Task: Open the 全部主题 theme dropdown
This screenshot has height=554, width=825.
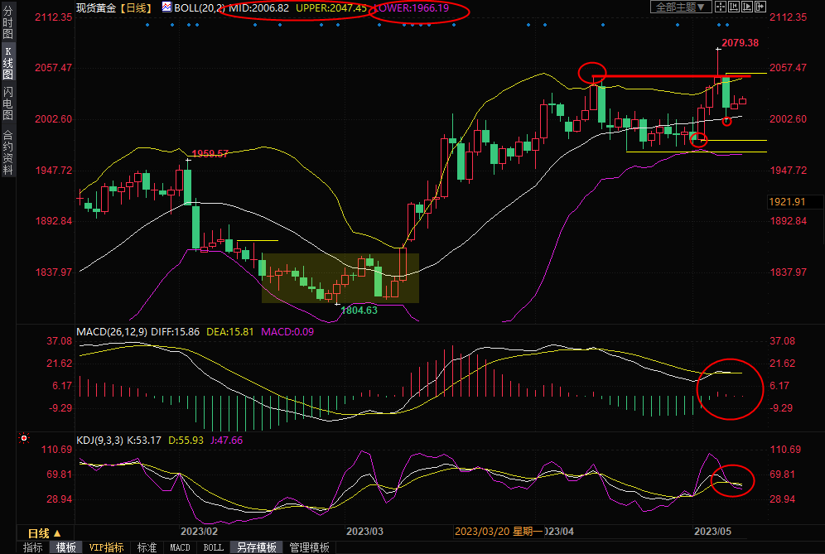Action: [x=681, y=7]
